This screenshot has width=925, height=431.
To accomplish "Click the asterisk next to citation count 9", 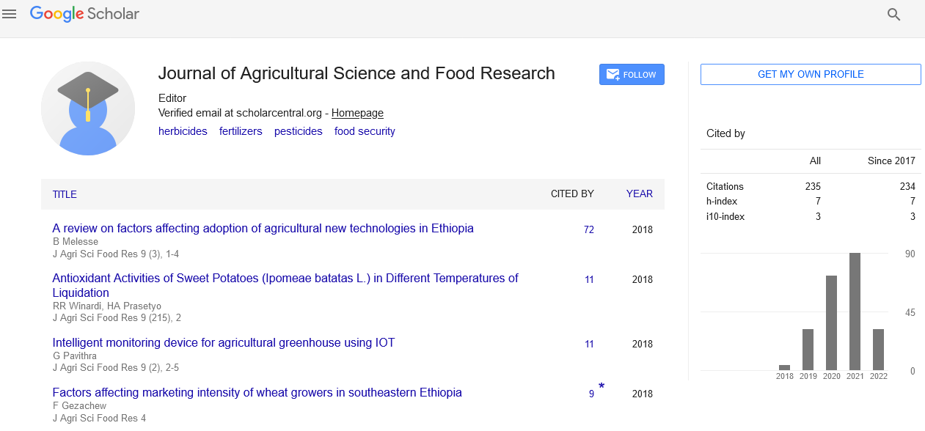I will tap(602, 387).
